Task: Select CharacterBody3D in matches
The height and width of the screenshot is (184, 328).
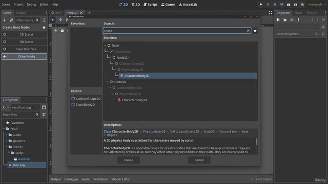Action: click(x=134, y=100)
